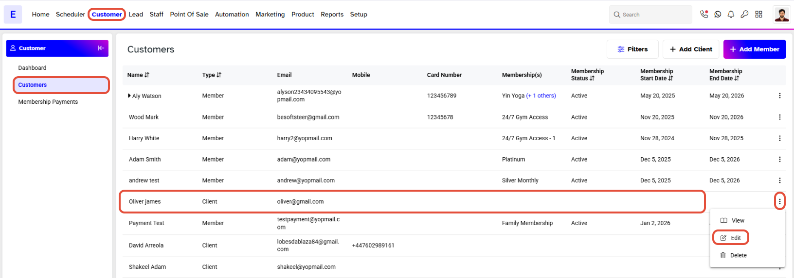Choose View from the context menu
This screenshot has width=794, height=278.
pos(732,221)
